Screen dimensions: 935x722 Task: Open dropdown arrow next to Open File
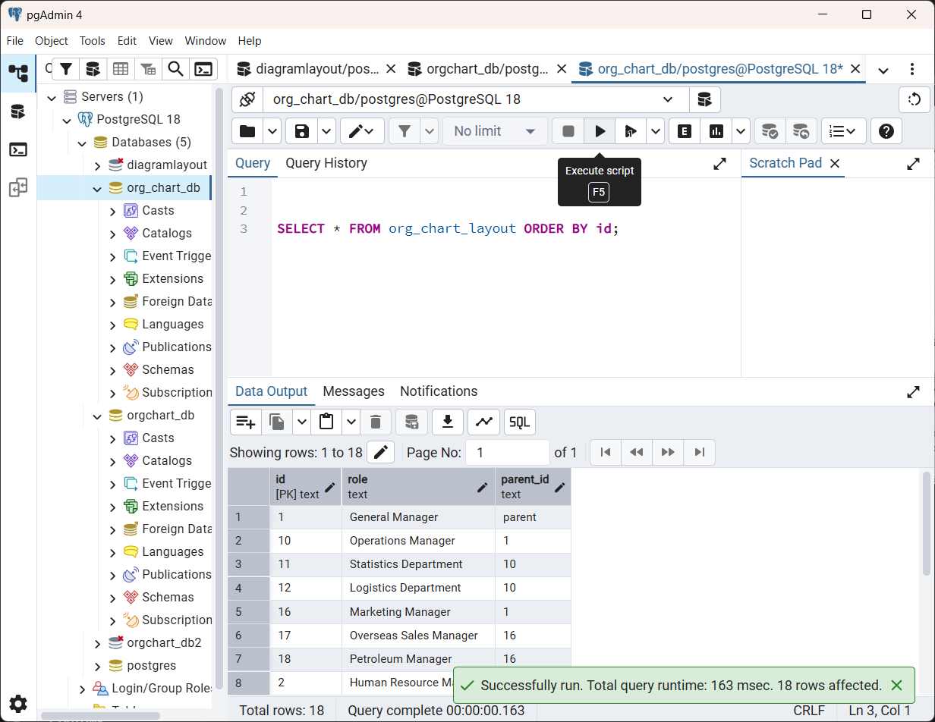tap(272, 131)
